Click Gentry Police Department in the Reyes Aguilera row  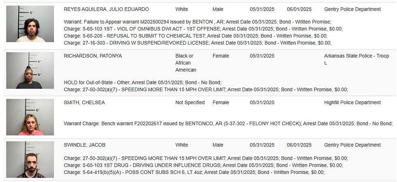[352, 9]
